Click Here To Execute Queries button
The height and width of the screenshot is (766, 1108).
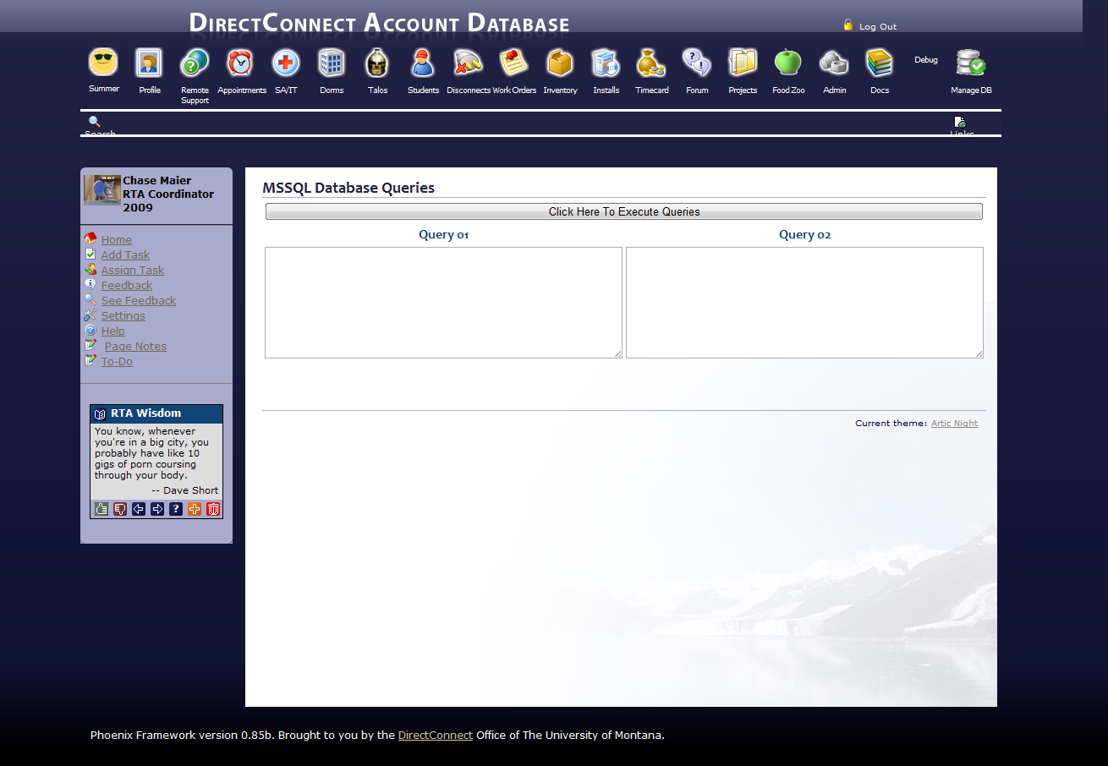[x=624, y=211]
